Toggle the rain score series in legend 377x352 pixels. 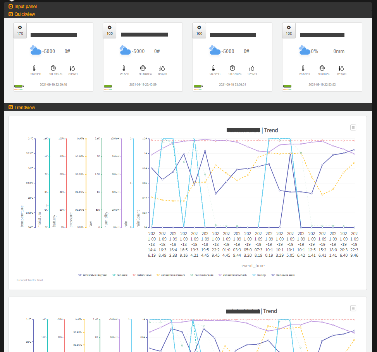[120, 275]
